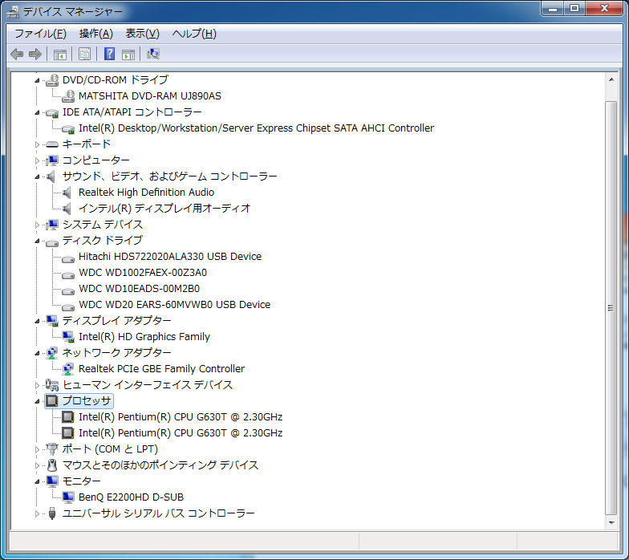Click the Forward arrow in the toolbar
This screenshot has height=560, width=629.
(35, 54)
